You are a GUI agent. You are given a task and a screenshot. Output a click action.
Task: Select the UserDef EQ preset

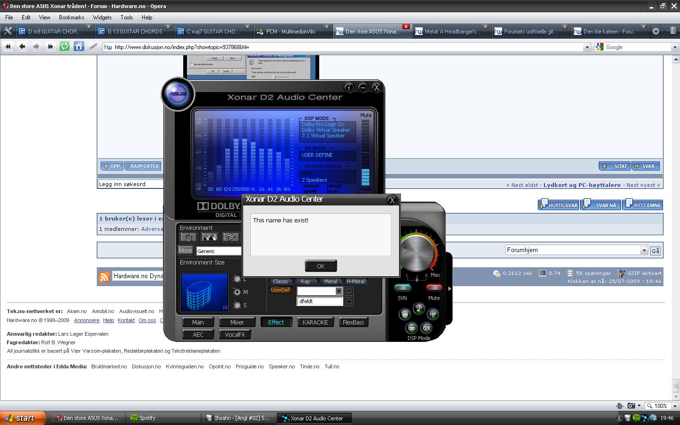click(x=280, y=290)
